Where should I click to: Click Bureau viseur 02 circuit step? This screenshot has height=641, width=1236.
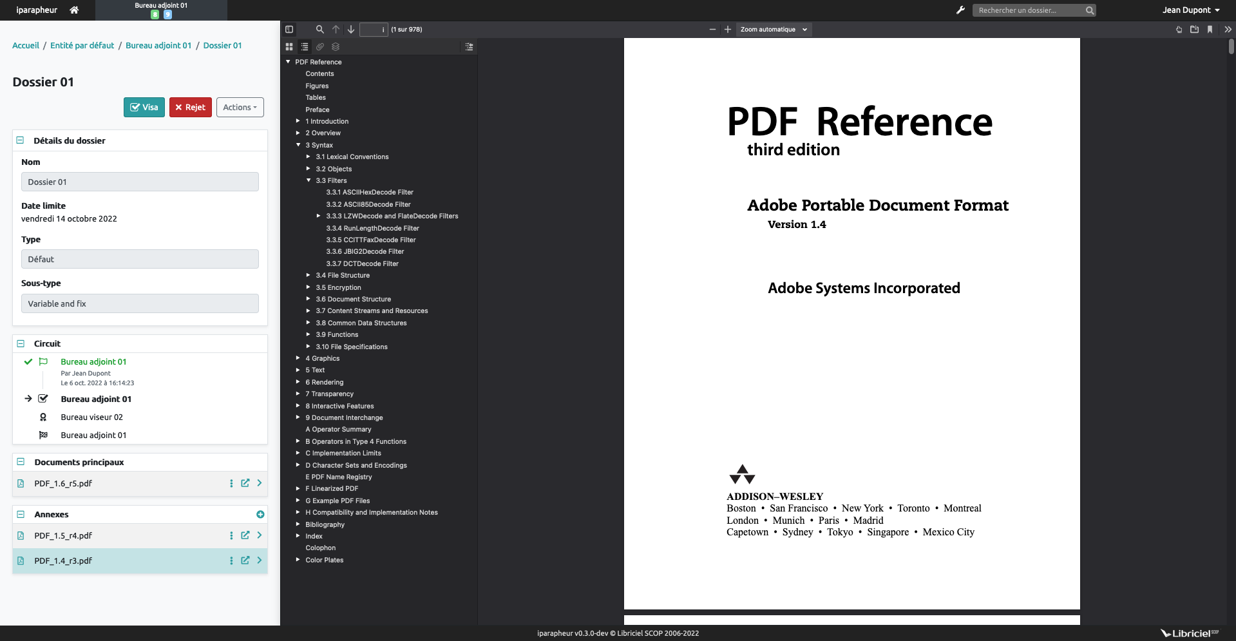click(91, 417)
